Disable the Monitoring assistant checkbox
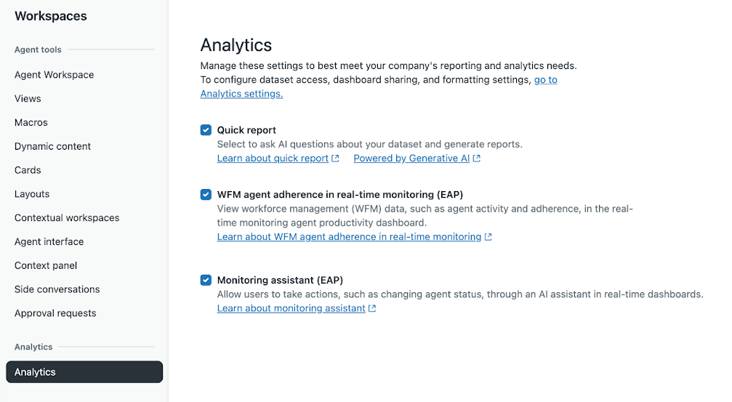Viewport: 732px width, 402px height. (x=206, y=280)
